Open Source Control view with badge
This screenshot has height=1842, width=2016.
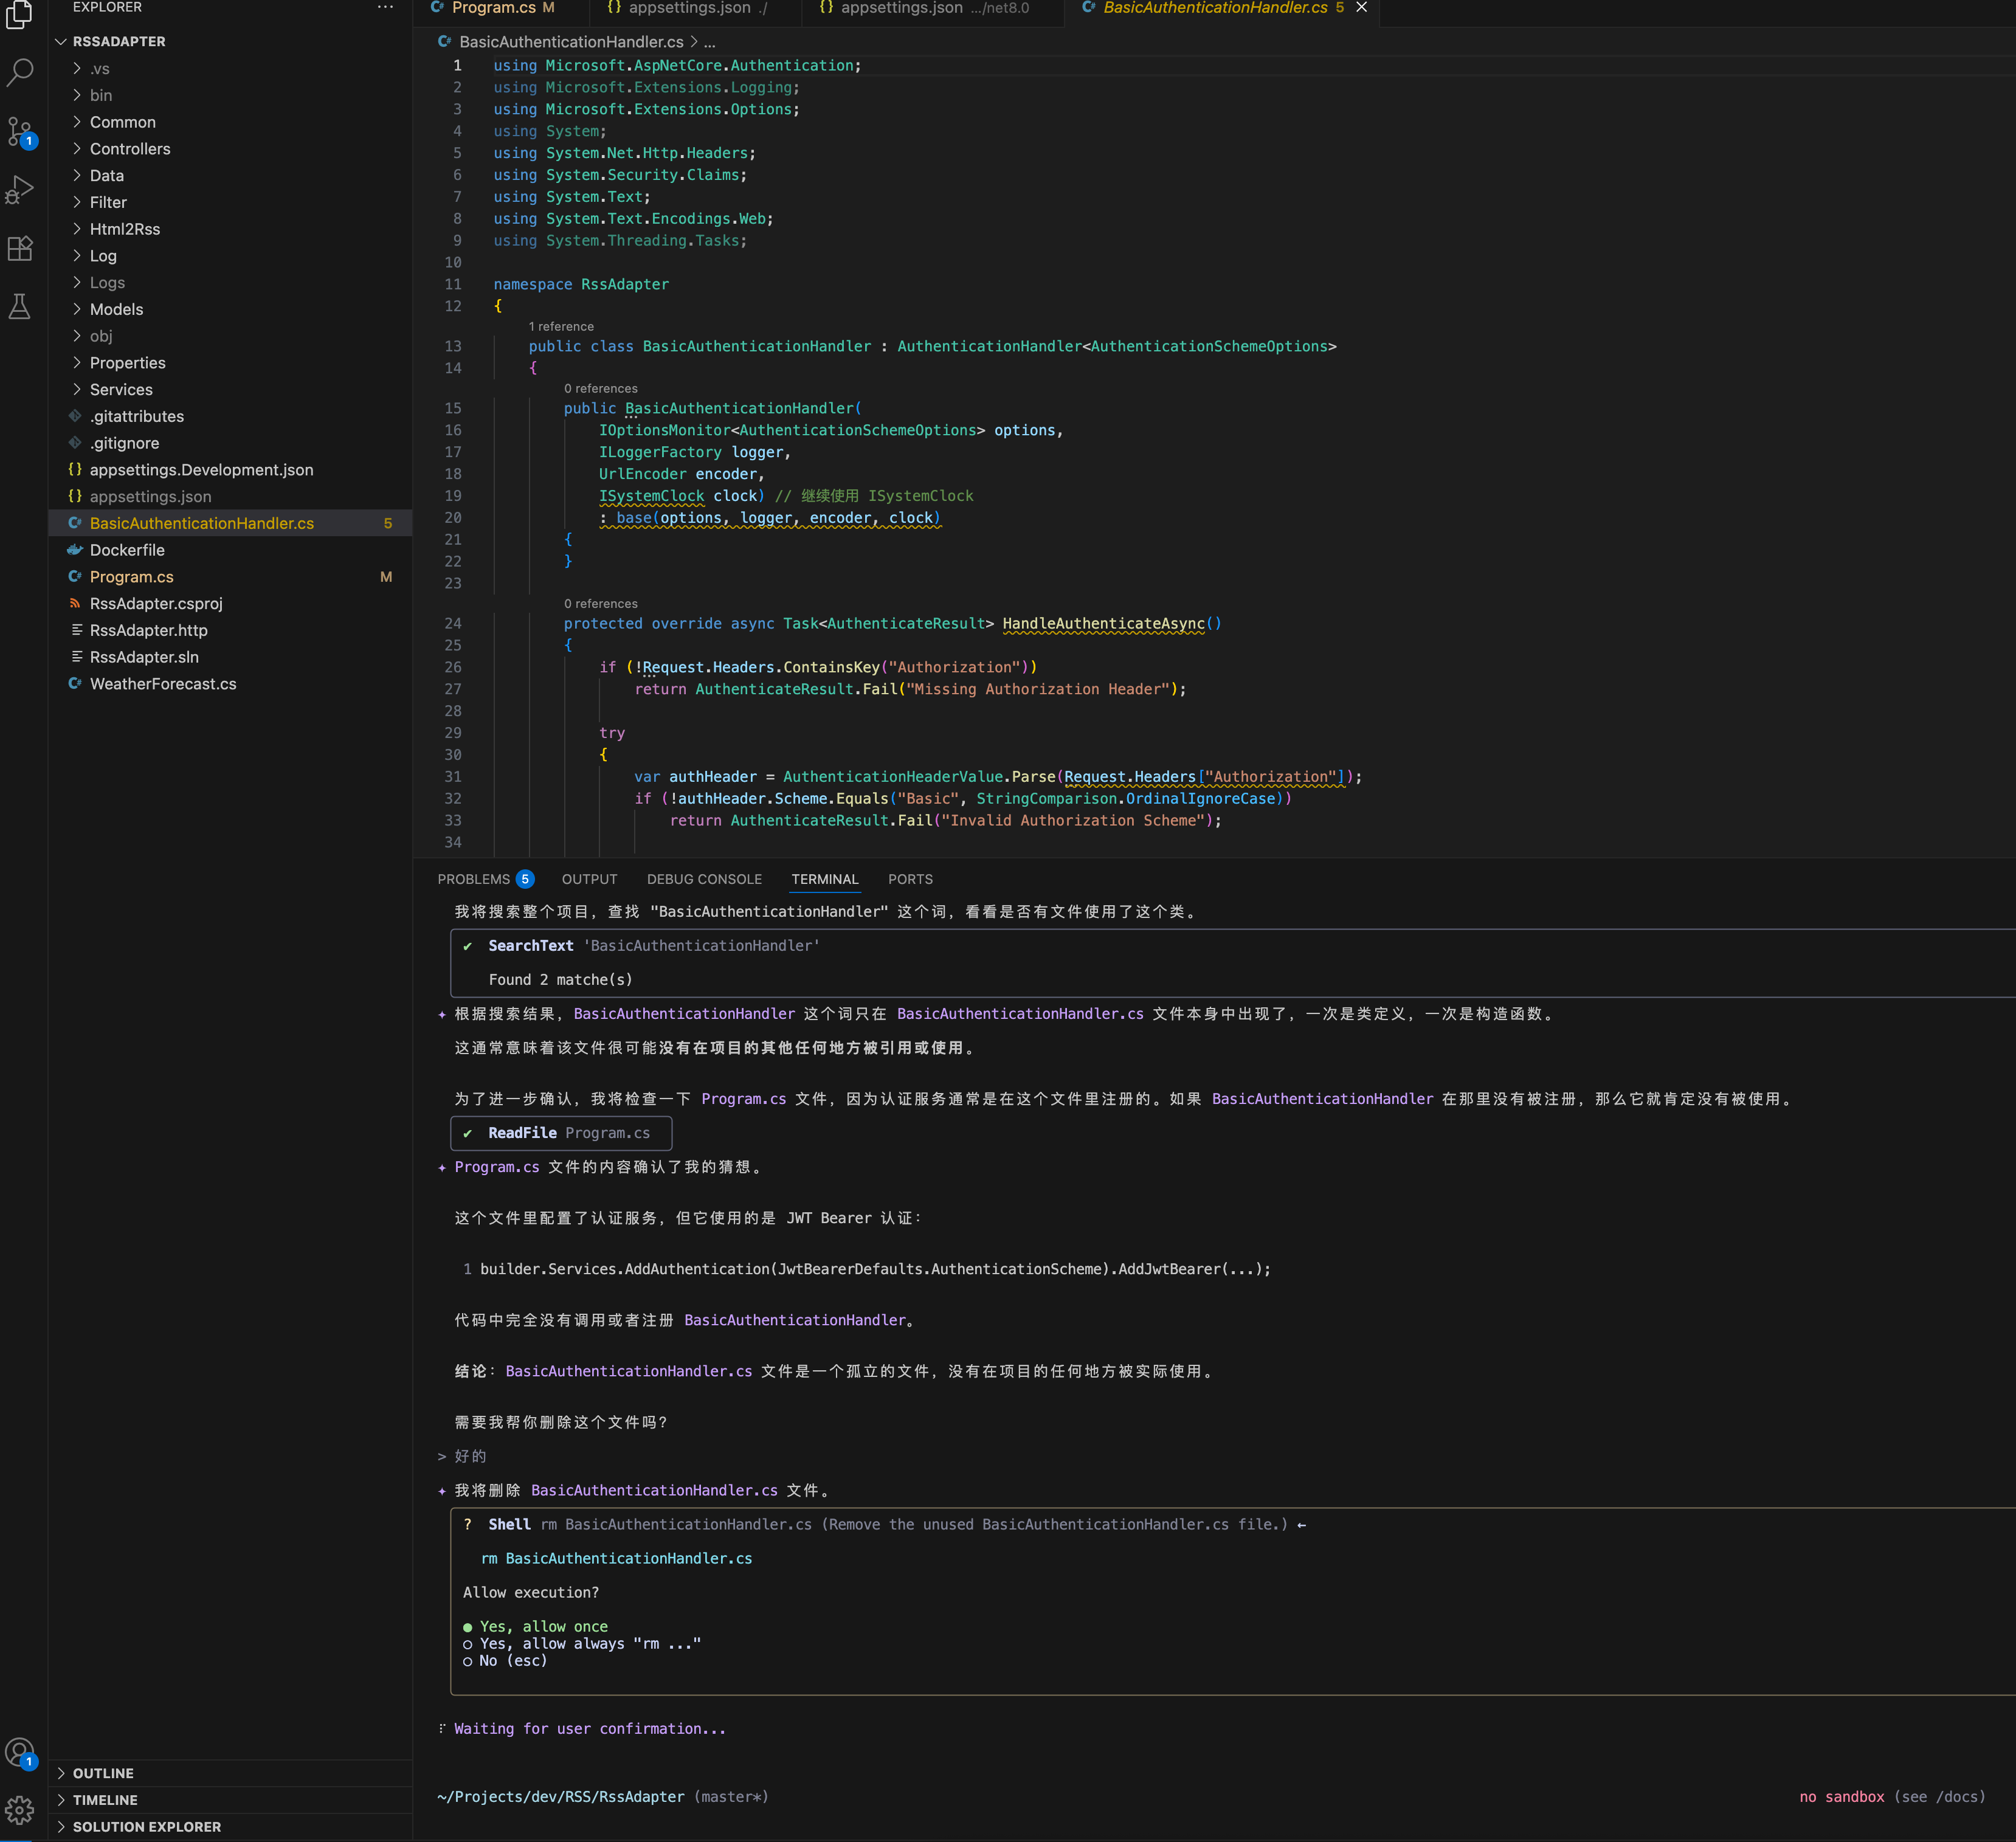pyautogui.click(x=20, y=131)
